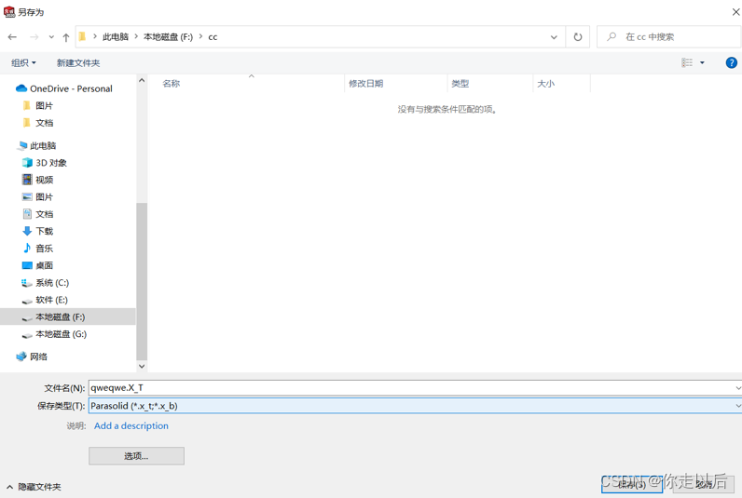
Task: Click the 保存(S) button
Action: tap(632, 484)
